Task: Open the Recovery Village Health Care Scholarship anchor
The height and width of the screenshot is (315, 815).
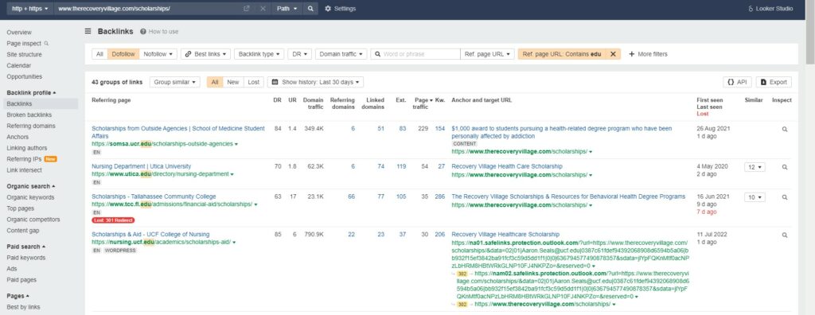Action: click(x=507, y=166)
